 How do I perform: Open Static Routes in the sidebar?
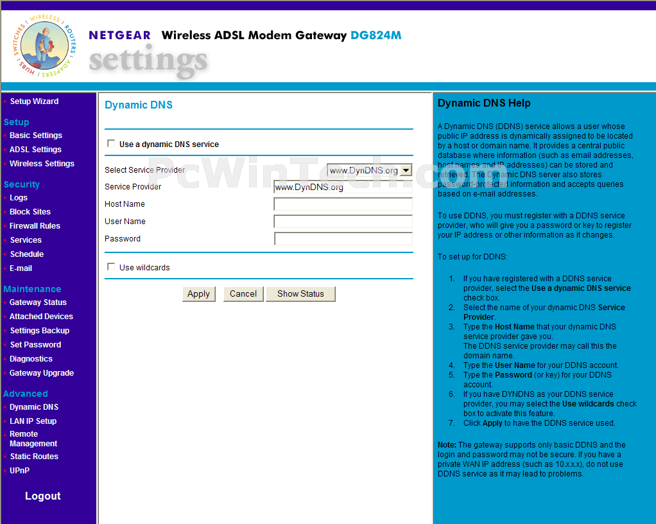(34, 457)
